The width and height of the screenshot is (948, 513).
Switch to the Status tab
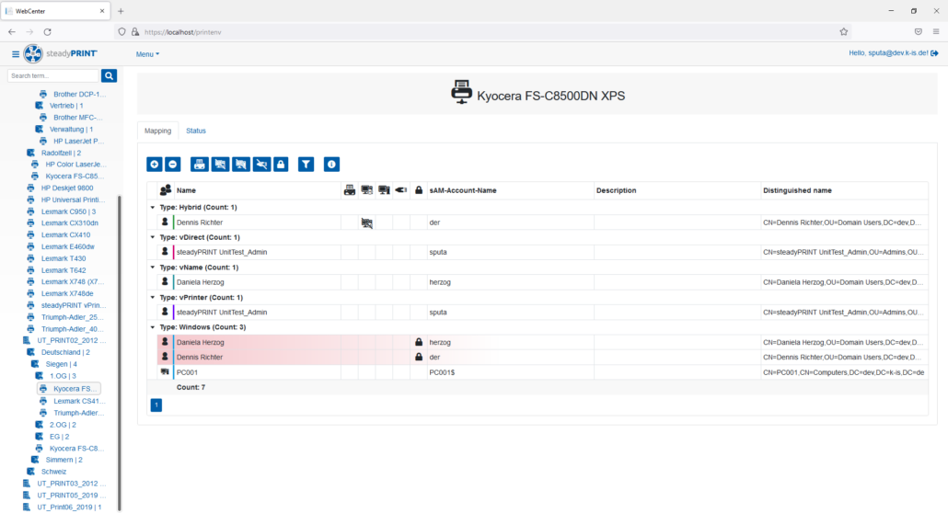196,131
